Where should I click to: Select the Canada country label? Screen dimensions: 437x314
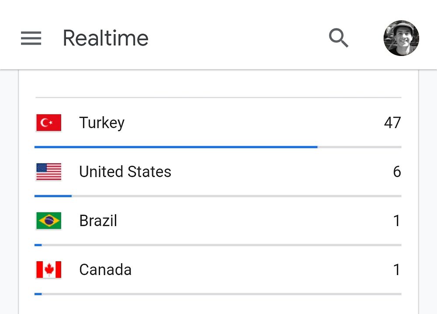tap(105, 270)
